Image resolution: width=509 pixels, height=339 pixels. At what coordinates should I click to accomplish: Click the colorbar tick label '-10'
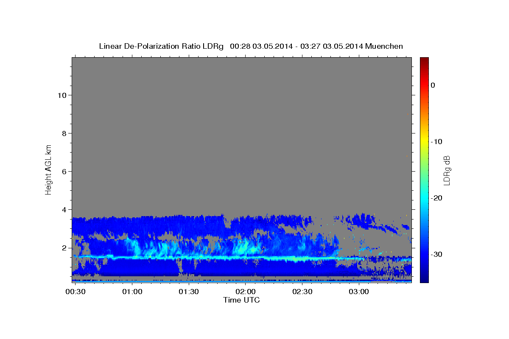[436, 142]
